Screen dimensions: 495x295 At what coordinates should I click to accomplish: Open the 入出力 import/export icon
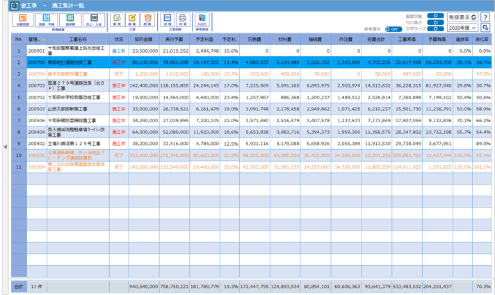[202, 20]
